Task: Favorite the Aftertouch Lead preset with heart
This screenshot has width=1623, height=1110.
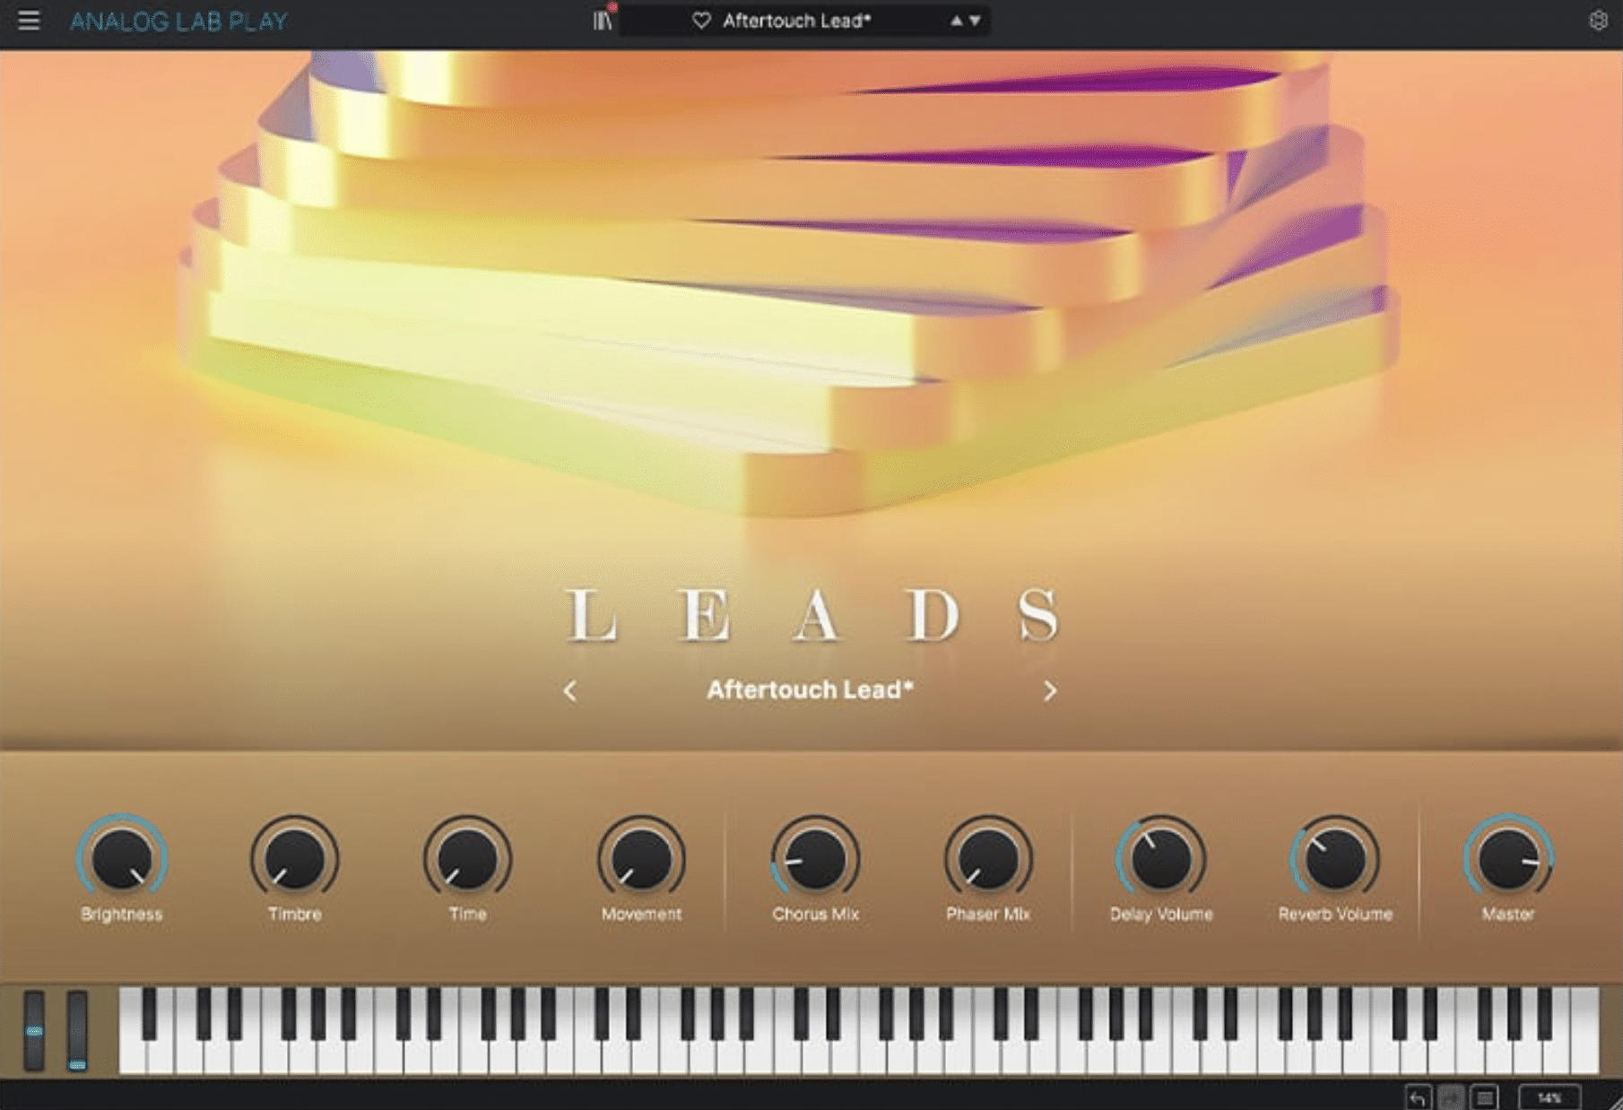Action: [x=701, y=20]
